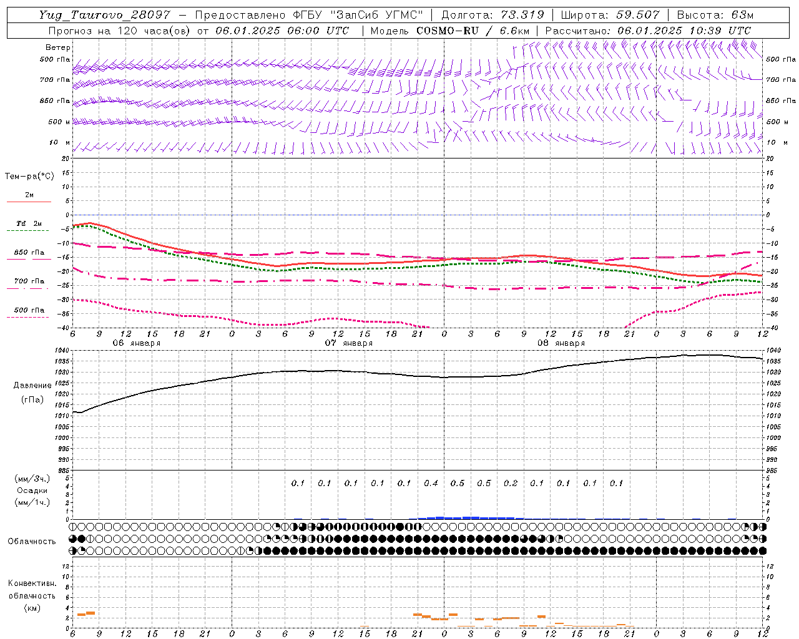This screenshot has height=639, width=799.
Task: Select the 07 января date label
Action: [349, 343]
